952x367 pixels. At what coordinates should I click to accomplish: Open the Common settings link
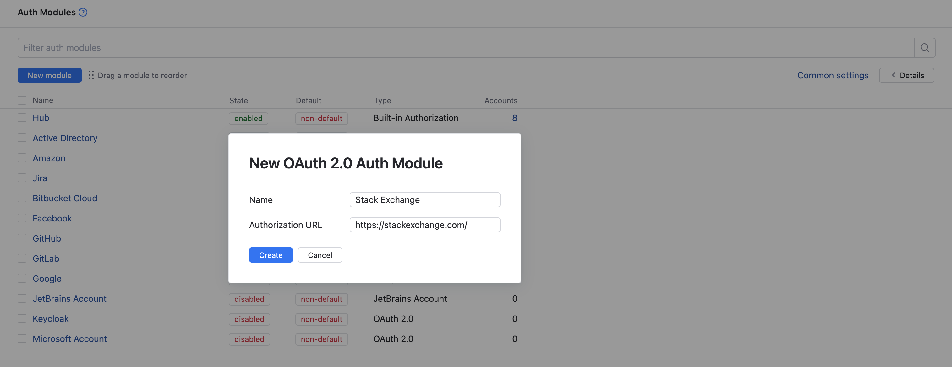(x=833, y=75)
